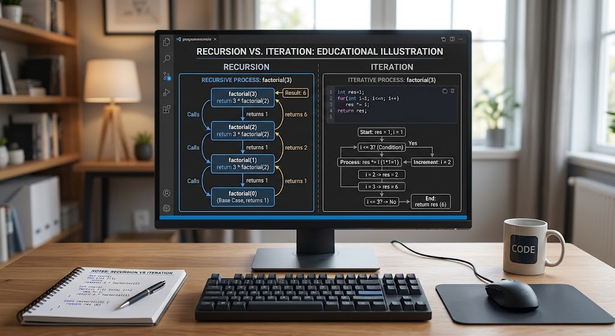Click the 'ITERATION' column heading
The width and height of the screenshot is (615, 336).
coord(392,67)
